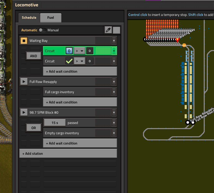Toggle the OR comparison for 98.7 SPM Block conditions
This screenshot has height=193, width=214.
click(x=34, y=128)
